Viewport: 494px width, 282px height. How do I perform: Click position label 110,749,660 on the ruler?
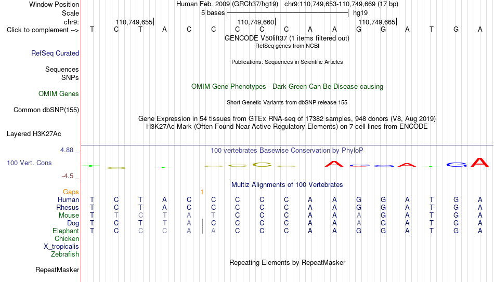pyautogui.click(x=255, y=22)
